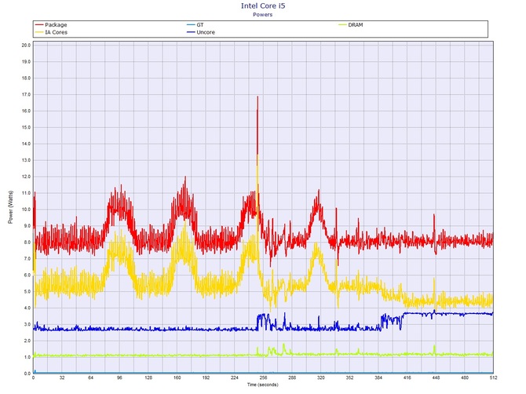526x394 pixels.
Task: Click the 1.0 tick on the power axis
Action: tap(27, 357)
